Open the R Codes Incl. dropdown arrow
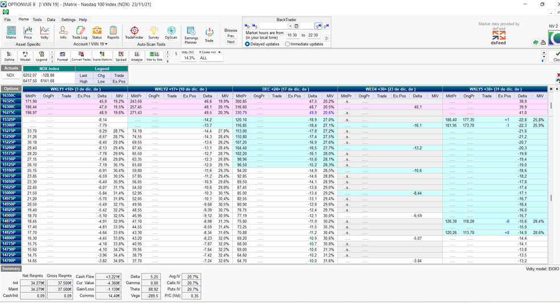560x303 pixels. pyautogui.click(x=219, y=52)
